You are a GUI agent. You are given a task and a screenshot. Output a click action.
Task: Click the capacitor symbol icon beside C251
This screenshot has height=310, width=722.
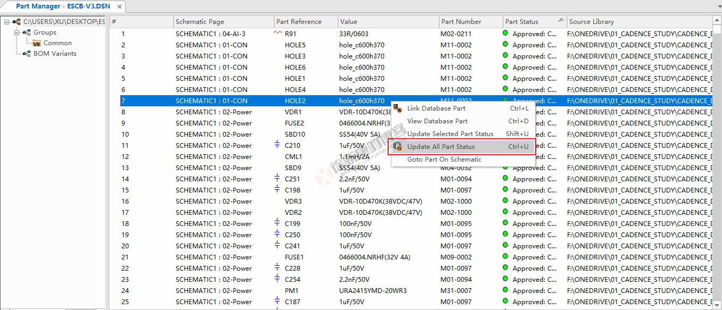tap(277, 178)
